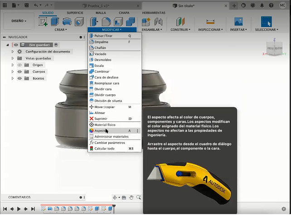Click the Joint tool icon

158,22
